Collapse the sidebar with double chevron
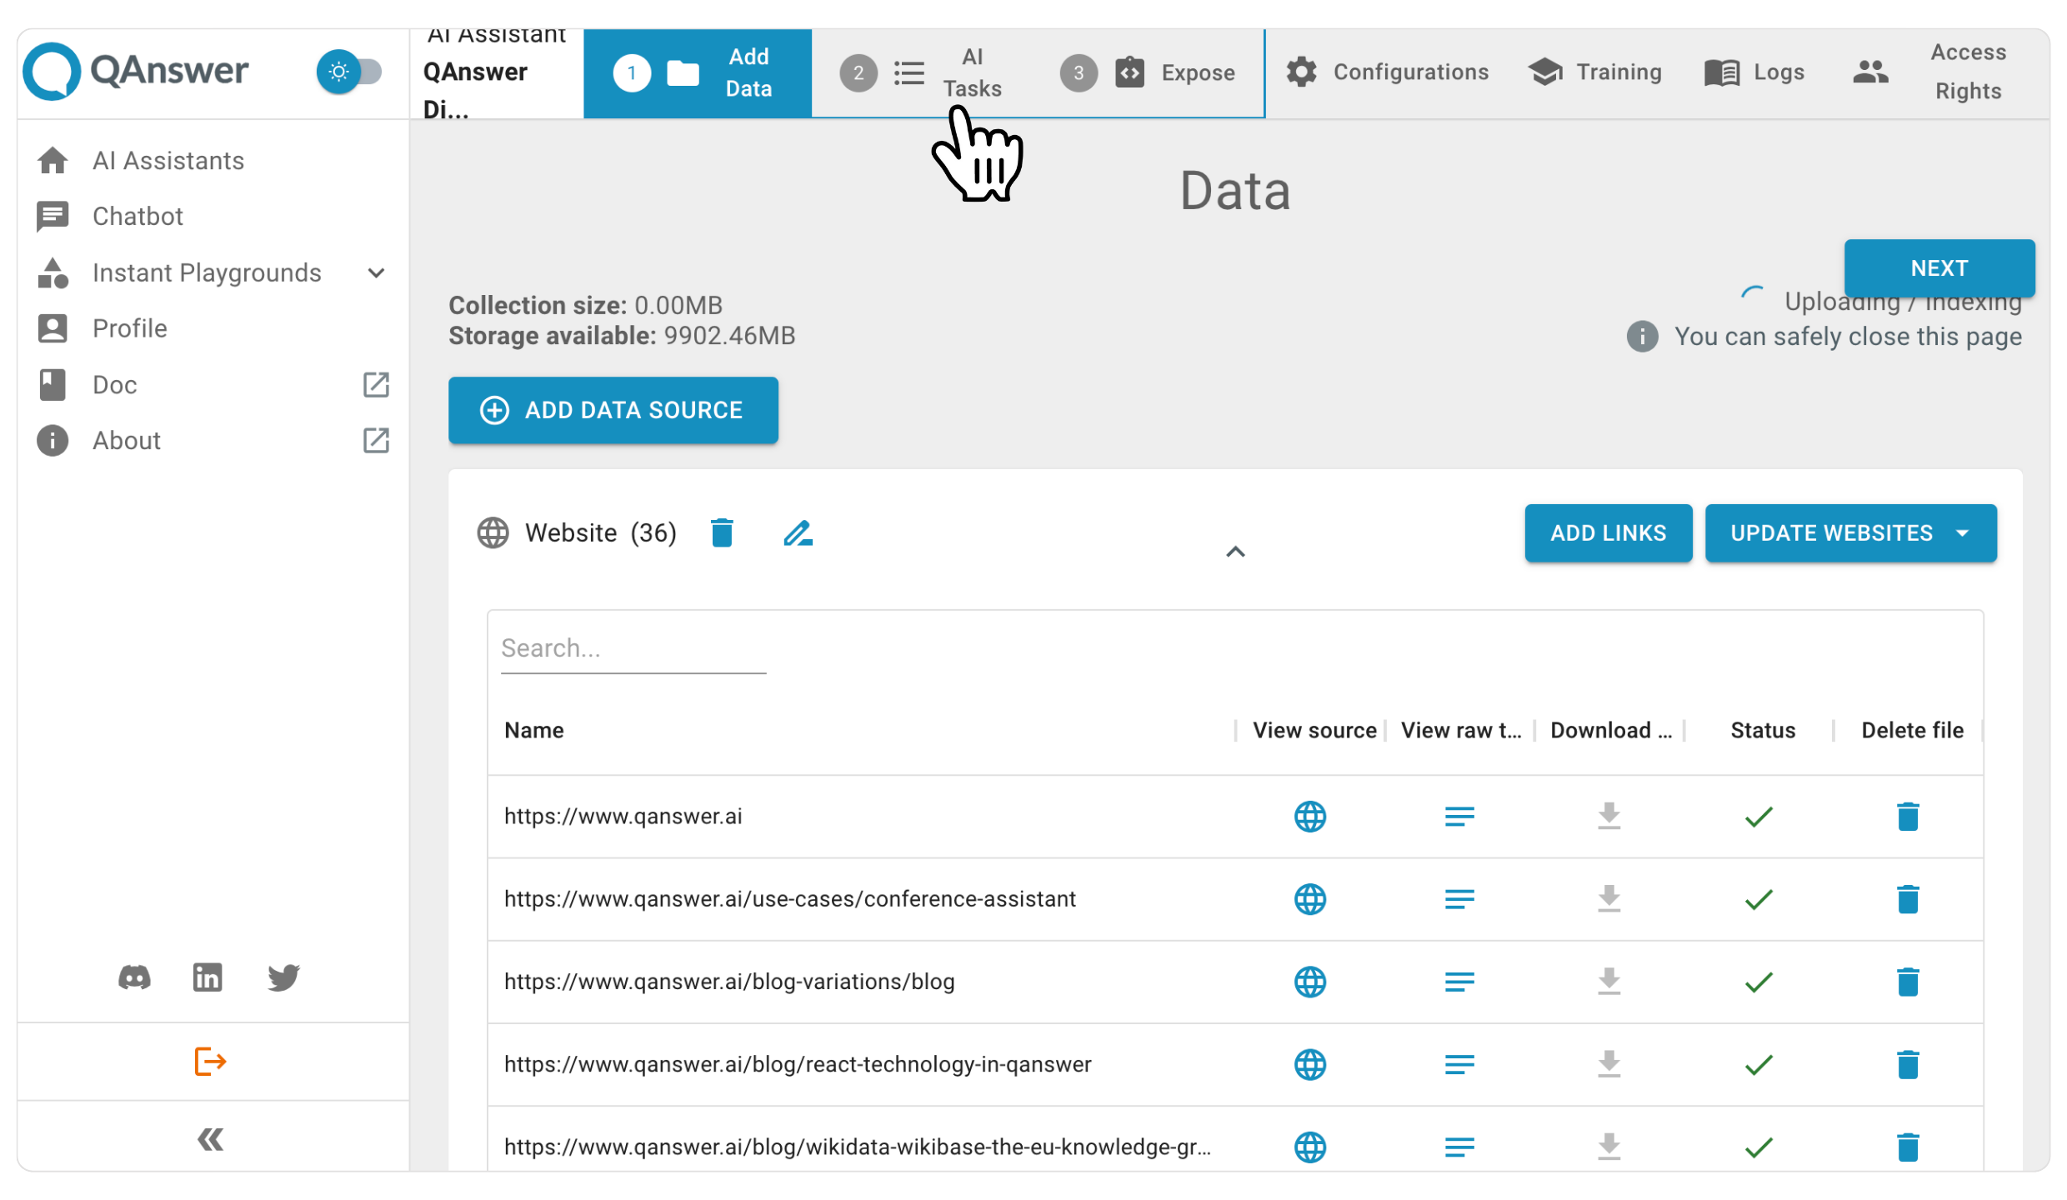This screenshot has height=1200, width=2067. click(x=210, y=1138)
